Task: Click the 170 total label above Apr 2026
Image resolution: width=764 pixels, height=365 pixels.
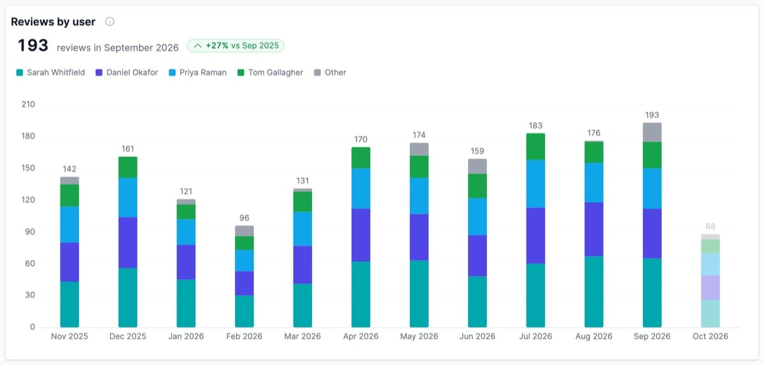Action: pyautogui.click(x=361, y=140)
